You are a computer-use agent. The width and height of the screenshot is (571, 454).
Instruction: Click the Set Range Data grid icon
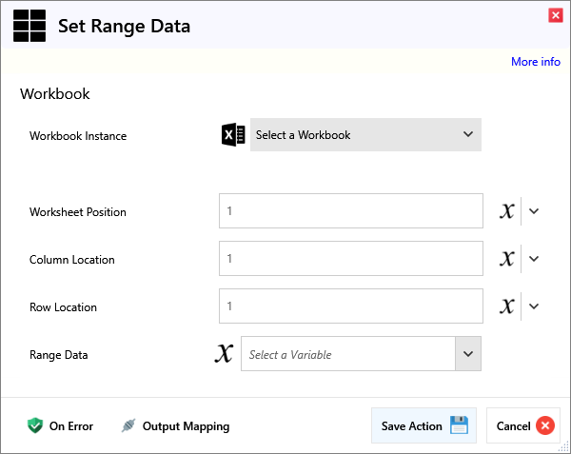(x=29, y=26)
